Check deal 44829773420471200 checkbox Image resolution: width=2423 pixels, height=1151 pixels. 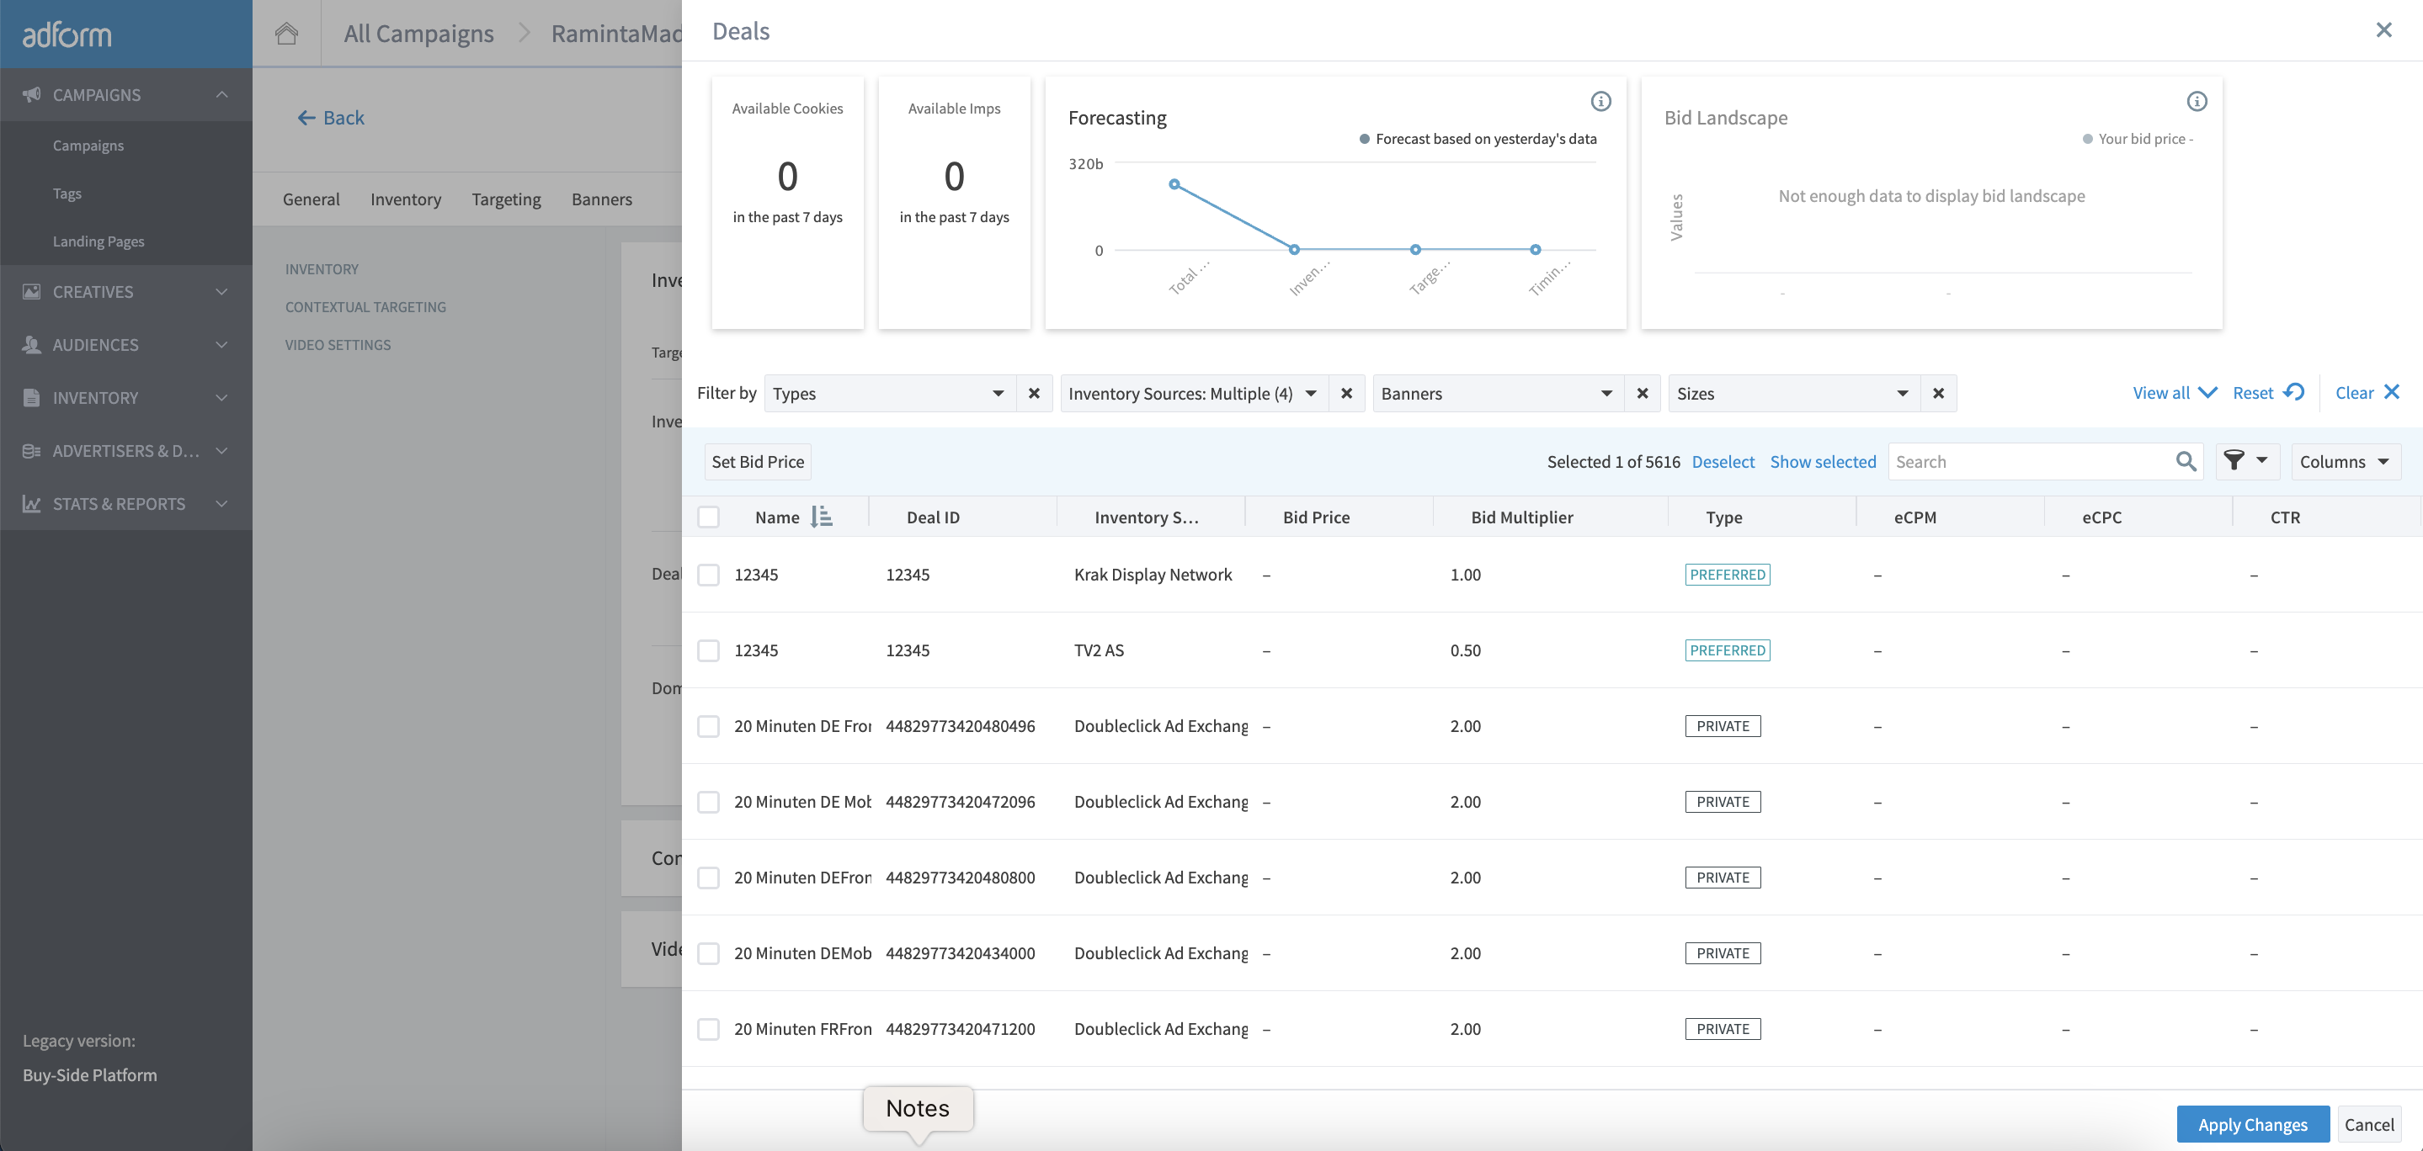(708, 1029)
